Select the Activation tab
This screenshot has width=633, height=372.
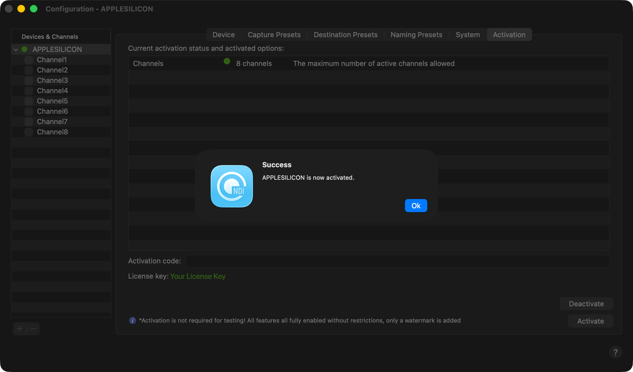click(x=509, y=35)
